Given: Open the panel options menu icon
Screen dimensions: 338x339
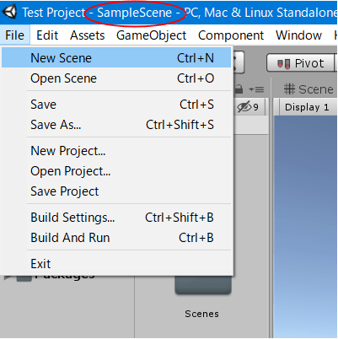Looking at the screenshot, I should [x=256, y=89].
